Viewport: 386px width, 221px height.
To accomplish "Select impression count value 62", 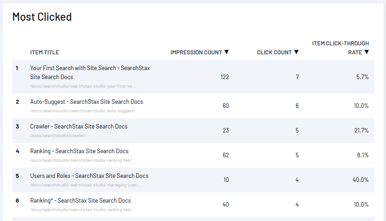I will pyautogui.click(x=226, y=155).
